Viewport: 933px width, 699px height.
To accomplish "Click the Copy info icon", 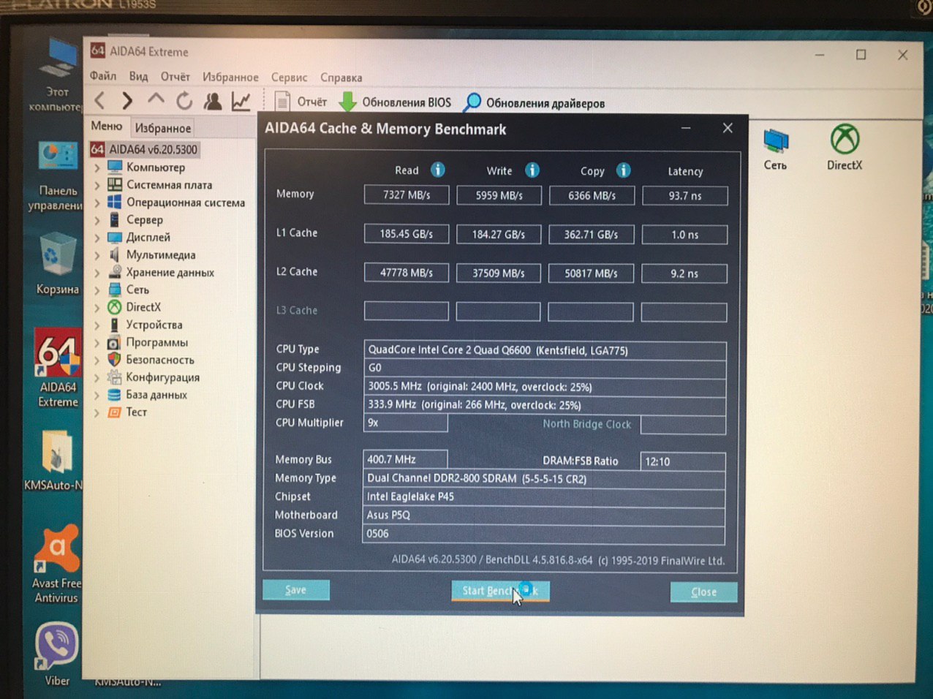I will point(623,170).
